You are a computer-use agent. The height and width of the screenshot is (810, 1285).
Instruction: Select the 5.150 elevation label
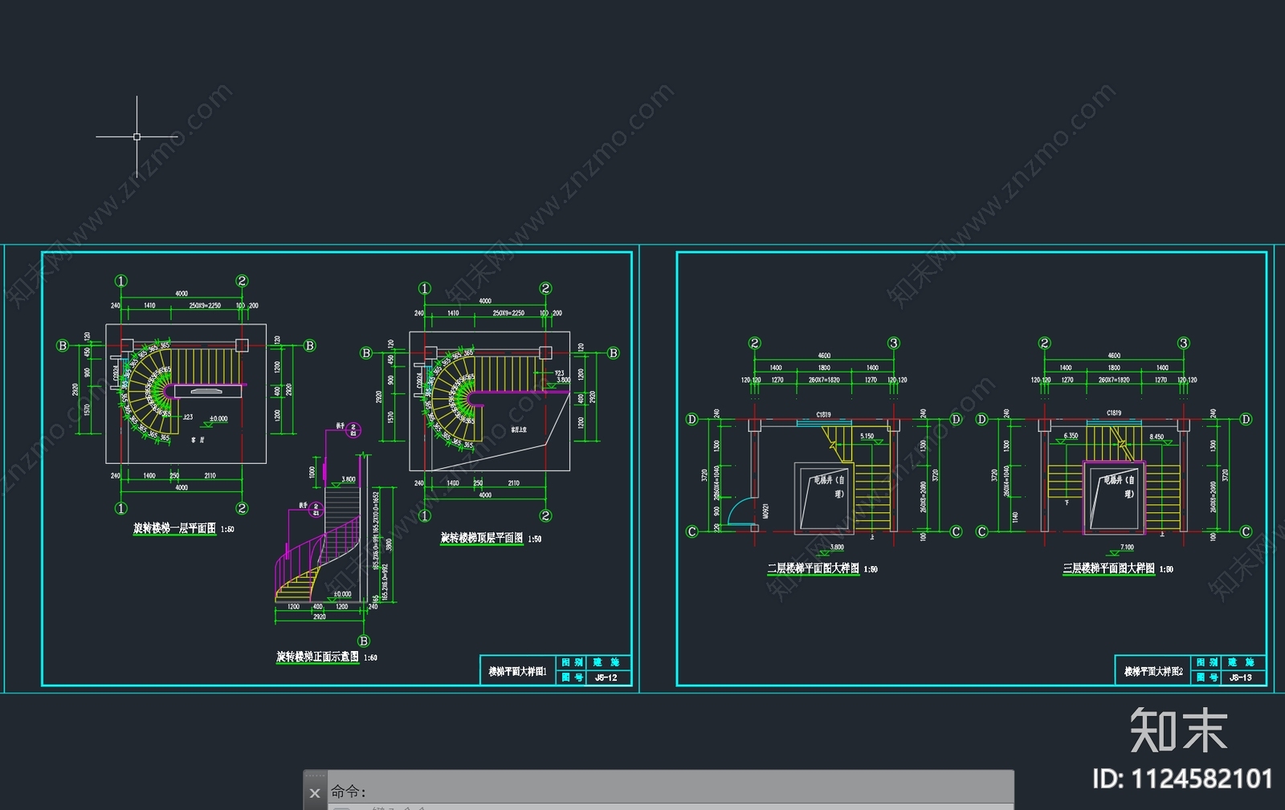tap(867, 437)
